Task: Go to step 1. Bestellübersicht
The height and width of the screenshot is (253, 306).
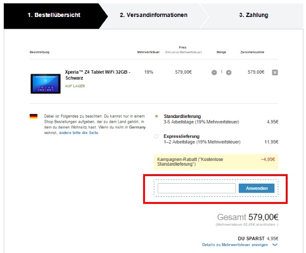Action: click(x=54, y=15)
